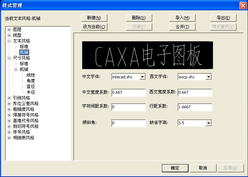
Task: Click the 新建(N) button
Action: (x=94, y=18)
